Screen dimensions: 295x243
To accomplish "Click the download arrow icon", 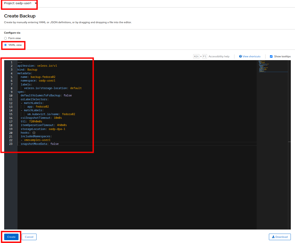I will point(273,237).
